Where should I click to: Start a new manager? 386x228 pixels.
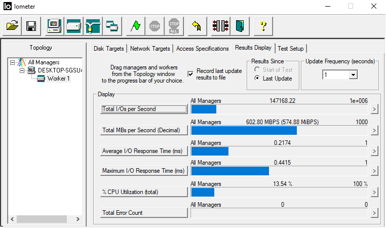tap(54, 26)
